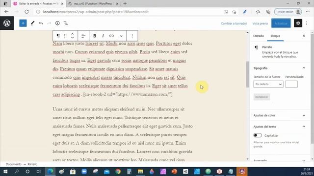
Task: Click the blue Add block plus button
Action: [23, 23]
